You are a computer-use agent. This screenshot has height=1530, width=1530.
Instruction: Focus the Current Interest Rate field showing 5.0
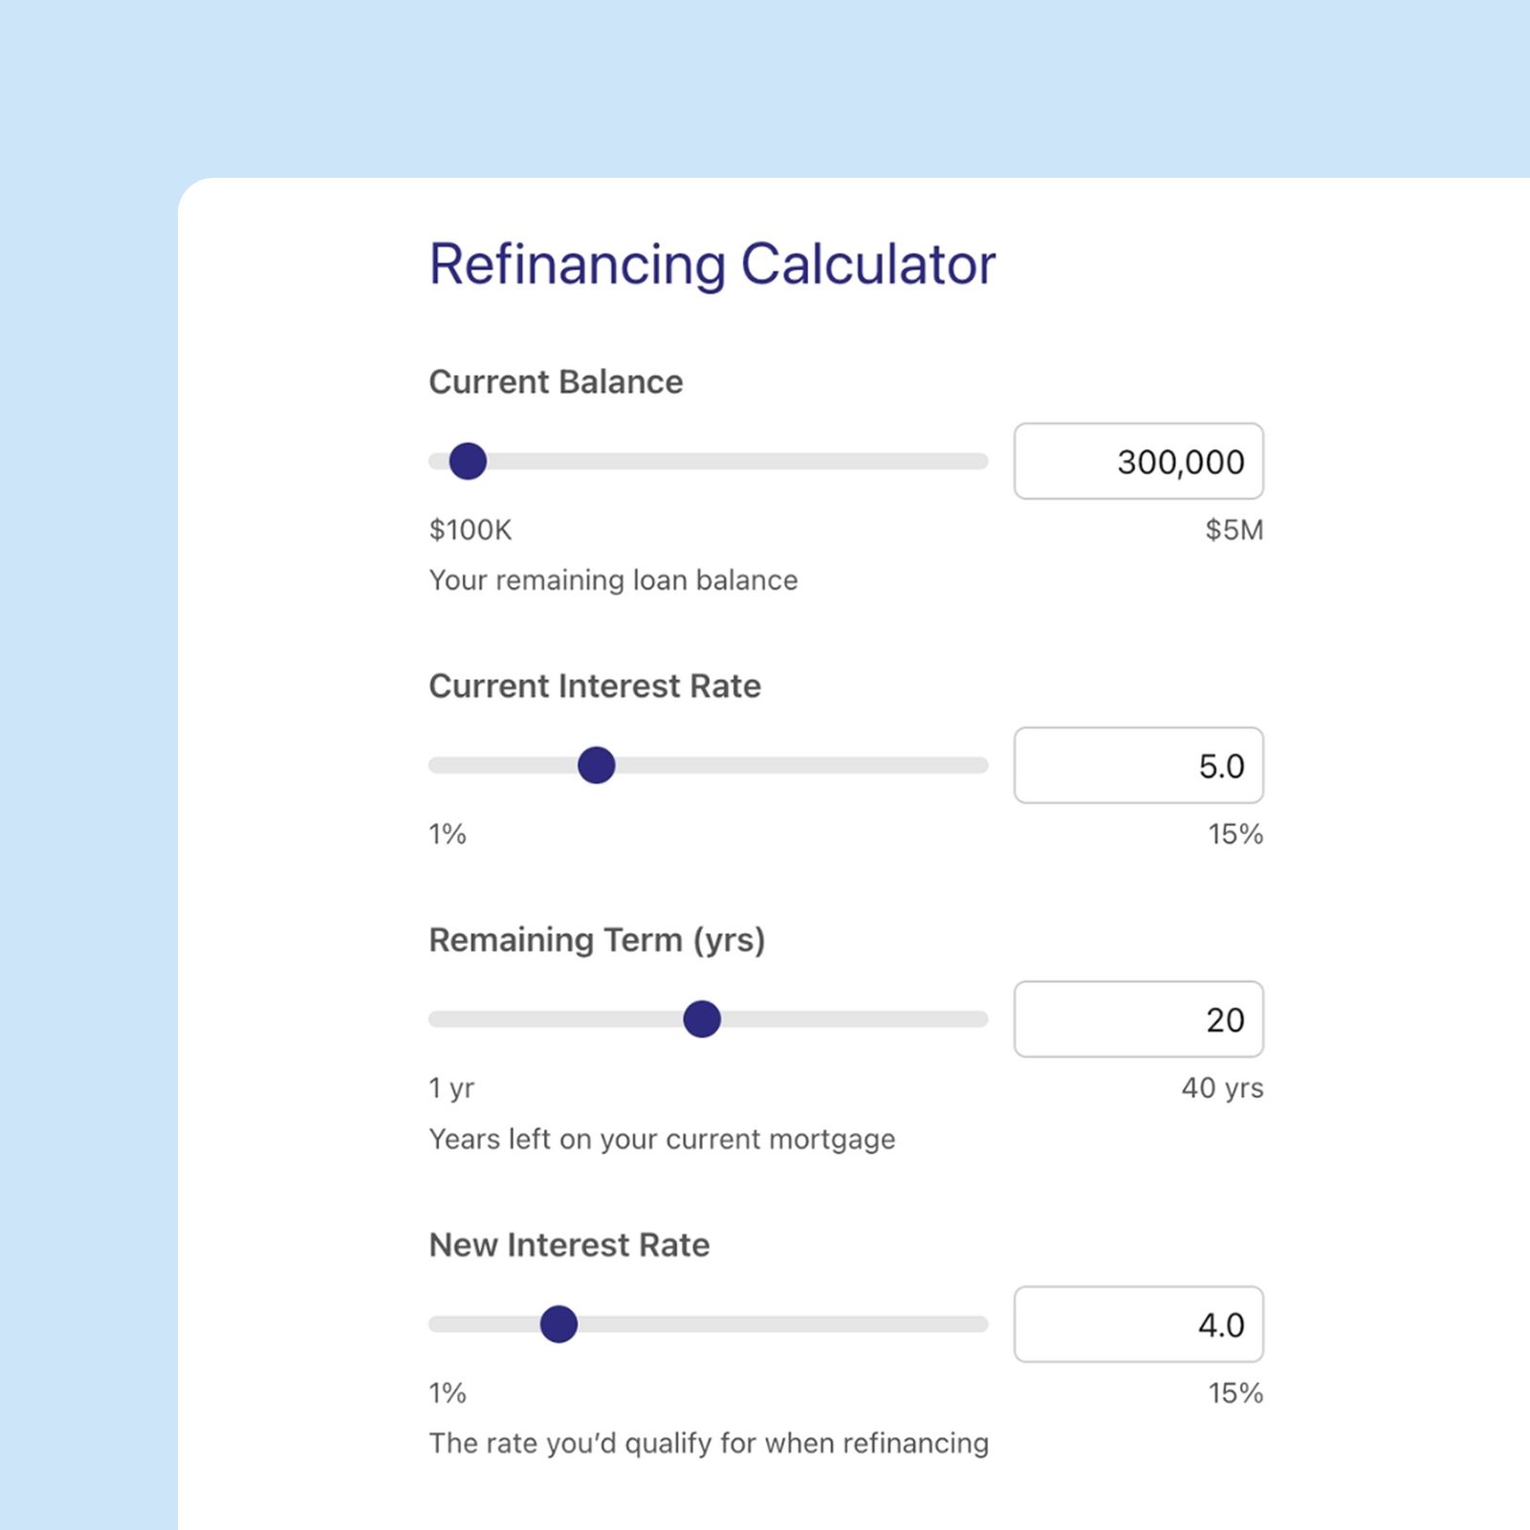click(1138, 766)
